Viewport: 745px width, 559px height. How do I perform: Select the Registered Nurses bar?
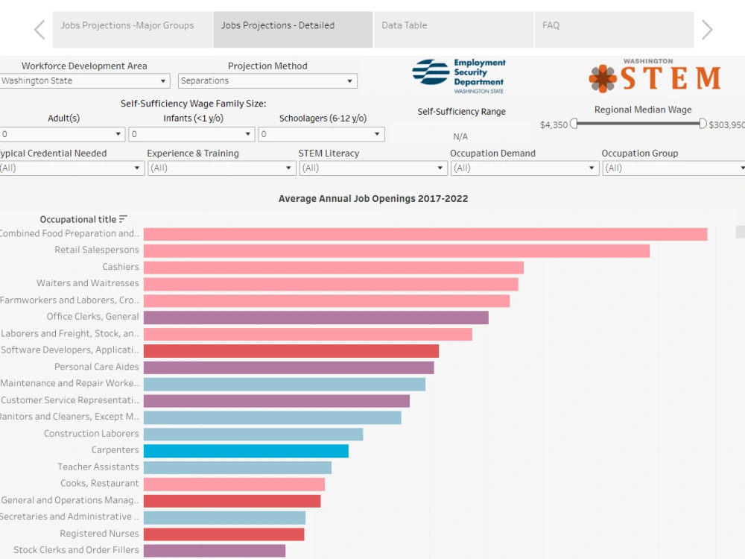coord(223,534)
